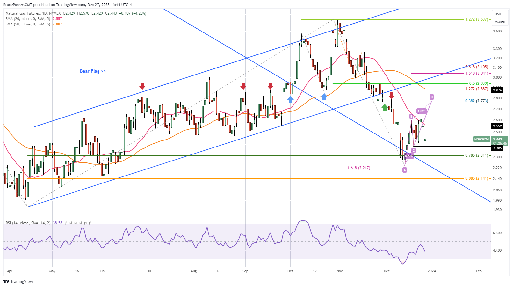Click the 3.500 price axis tick
513x287 pixels.
[497, 31]
